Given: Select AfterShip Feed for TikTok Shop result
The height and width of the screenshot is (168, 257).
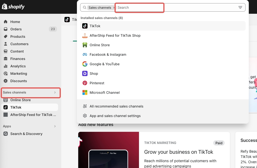Looking at the screenshot, I should point(115,35).
